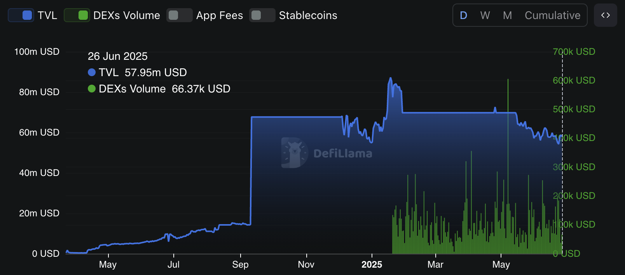
Task: Disable the DEXs Volume toggle
Action: [x=77, y=15]
